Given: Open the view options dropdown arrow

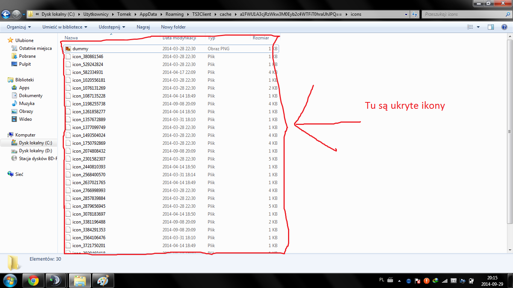Looking at the screenshot, I should click(478, 27).
